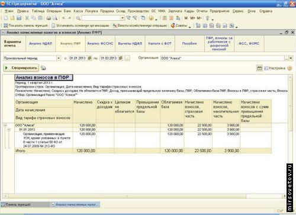Click Показать панель функций toolbar button
Viewport: 296px width, 215px height.
25,25
